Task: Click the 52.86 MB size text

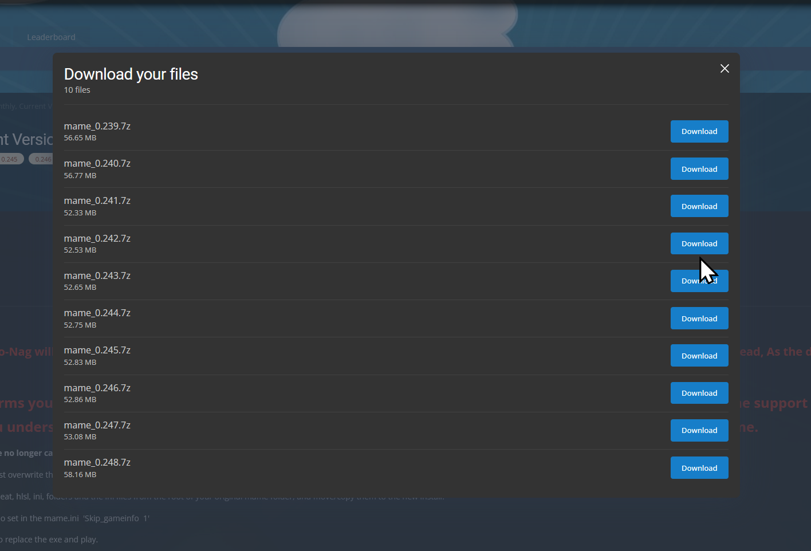Action: coord(80,400)
